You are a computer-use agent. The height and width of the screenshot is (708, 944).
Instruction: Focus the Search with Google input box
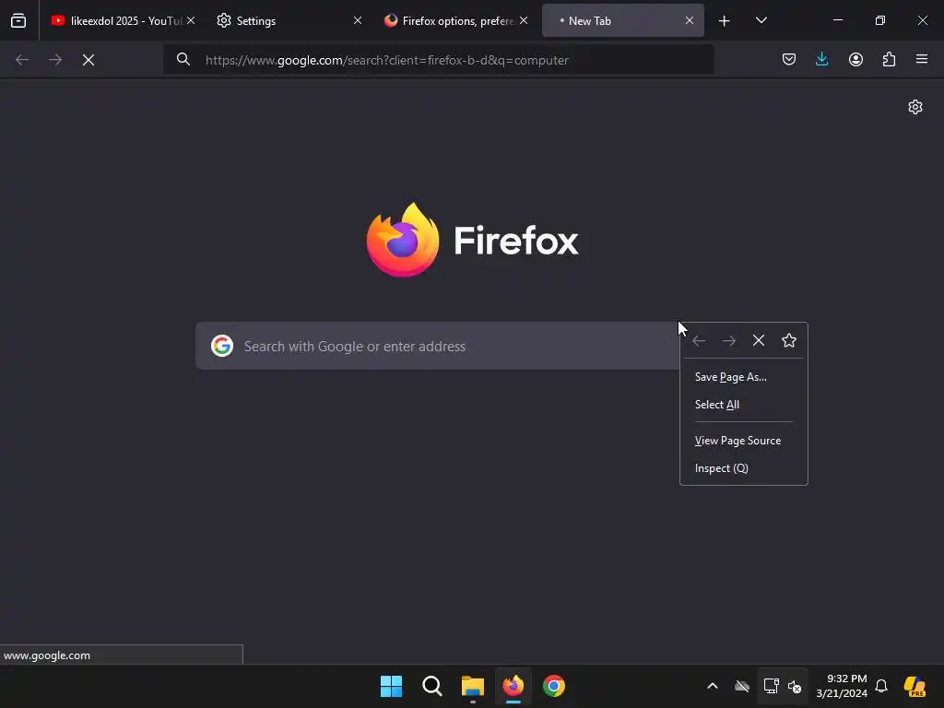(438, 347)
